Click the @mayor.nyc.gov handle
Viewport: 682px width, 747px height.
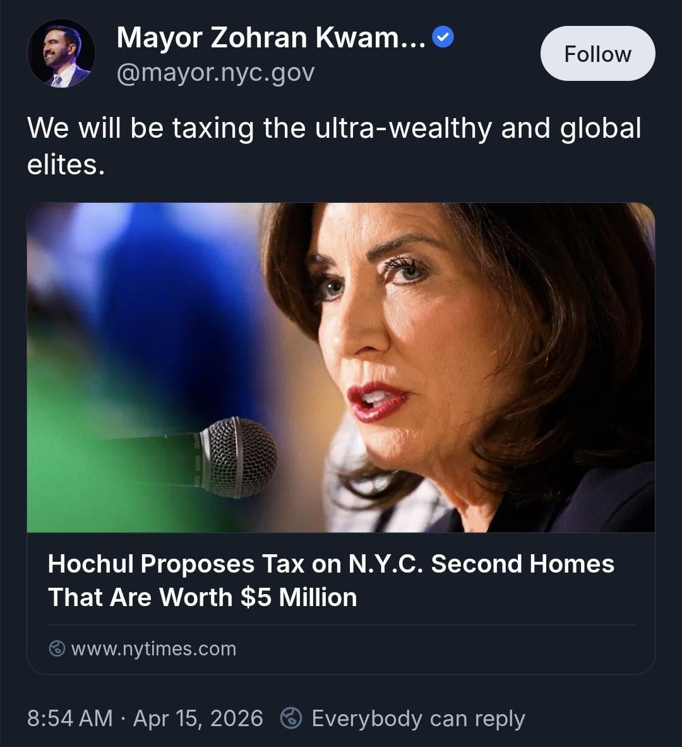click(x=215, y=73)
